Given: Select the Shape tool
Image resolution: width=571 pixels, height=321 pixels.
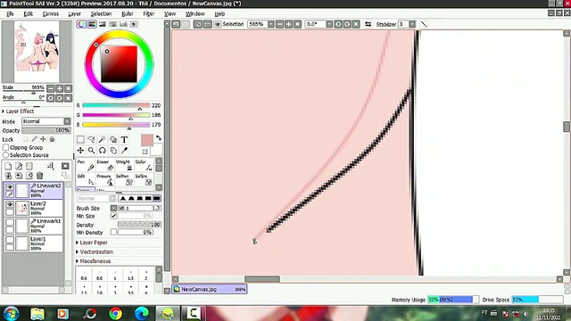Looking at the screenshot, I should (113, 139).
